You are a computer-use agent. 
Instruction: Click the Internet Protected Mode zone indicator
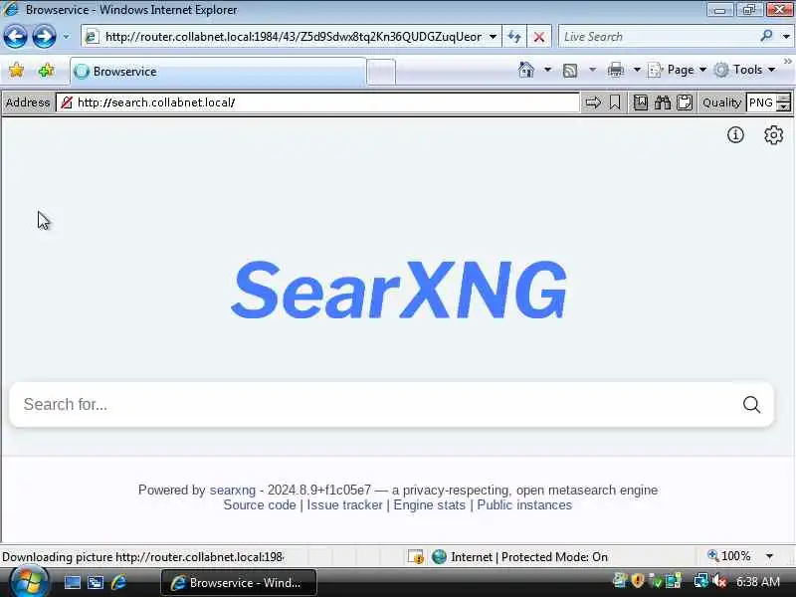(x=519, y=557)
